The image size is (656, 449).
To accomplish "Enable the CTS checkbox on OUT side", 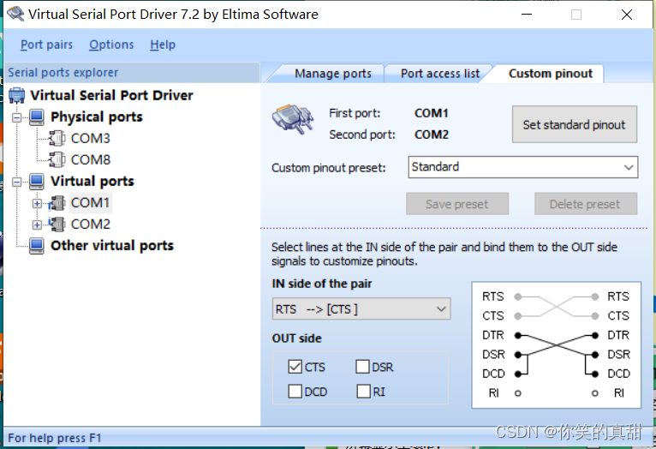I will 295,367.
